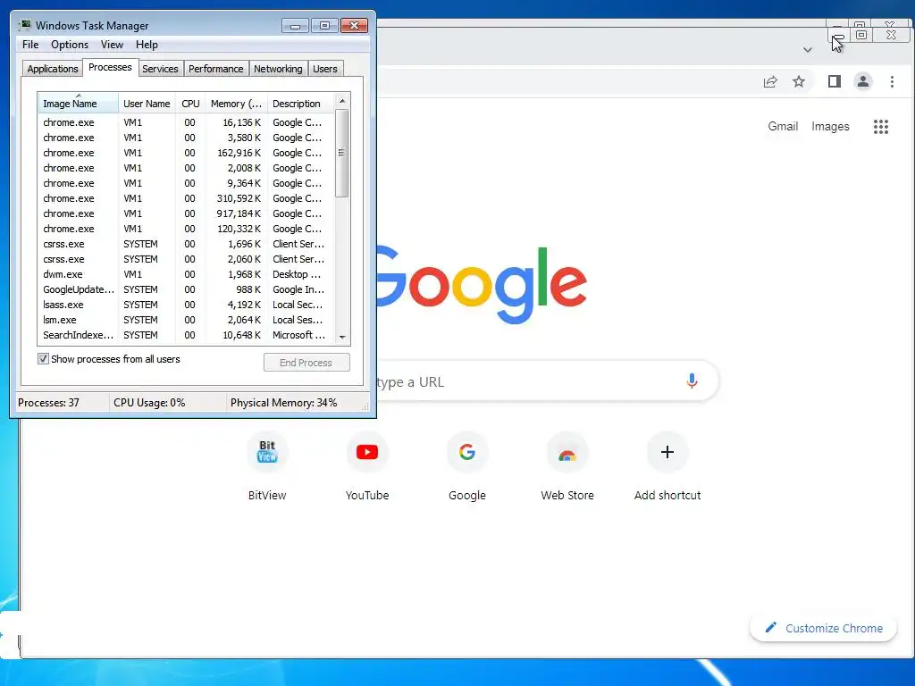
Task: Switch to the Services tab
Action: coord(161,69)
